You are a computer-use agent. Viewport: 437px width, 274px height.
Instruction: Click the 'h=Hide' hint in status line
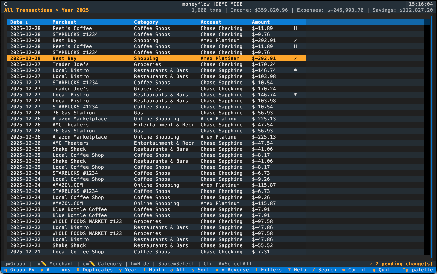tap(140, 264)
